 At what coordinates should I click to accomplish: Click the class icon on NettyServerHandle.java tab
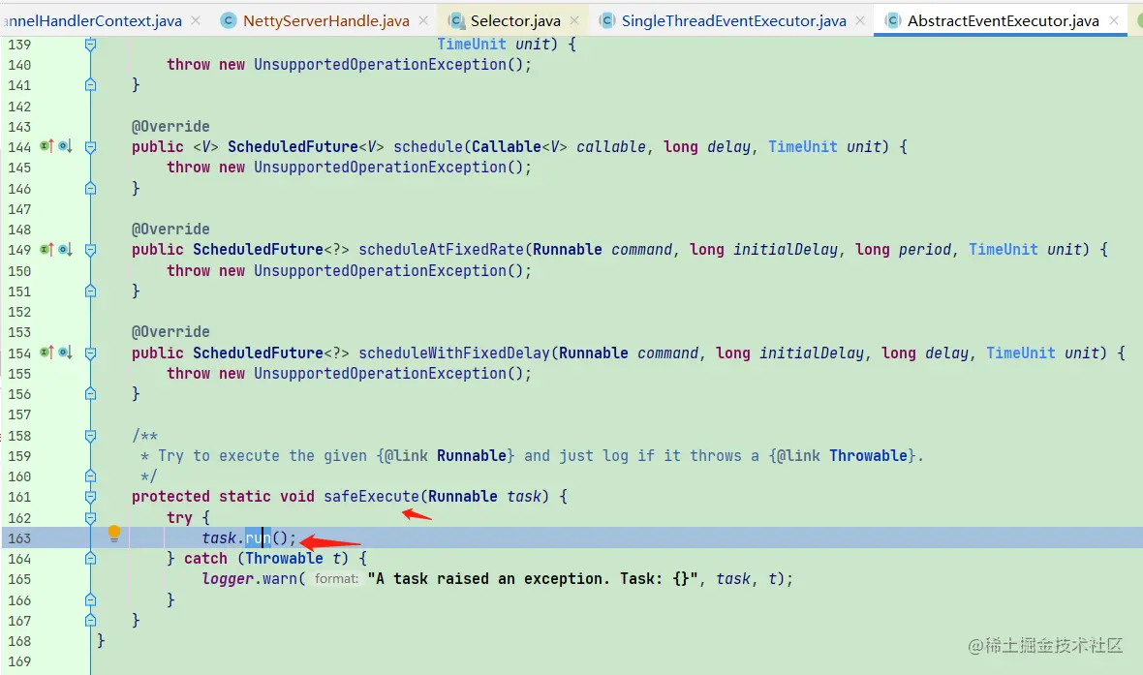229,21
